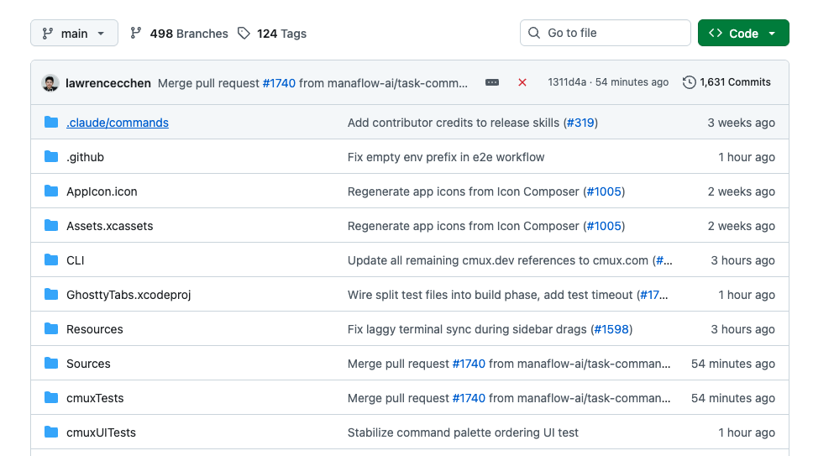Open commit hash 1311d4a
This screenshot has width=813, height=456.
(567, 81)
